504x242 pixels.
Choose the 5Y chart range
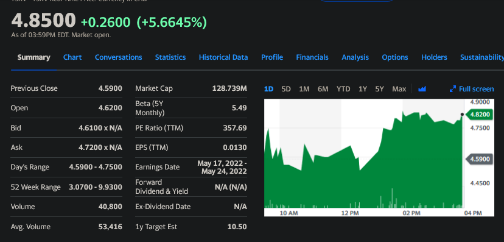pos(380,89)
